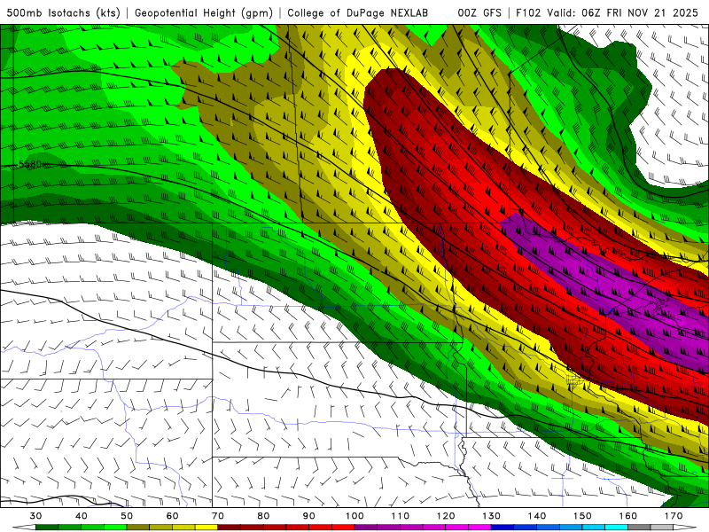
Task: Click the 5580 height contour label
Action: click(x=30, y=164)
